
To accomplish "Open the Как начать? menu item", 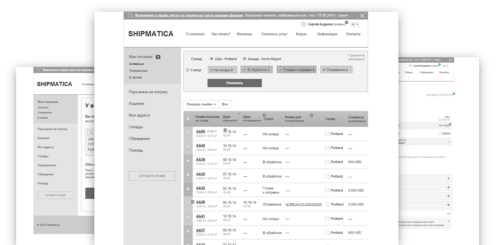I will coord(221,34).
